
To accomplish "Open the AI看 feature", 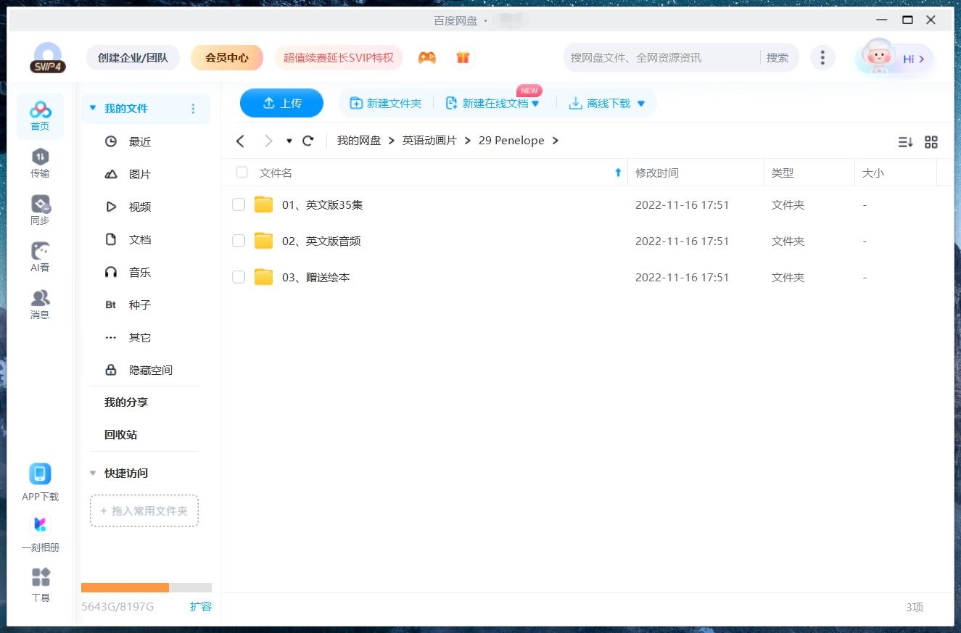I will [40, 255].
